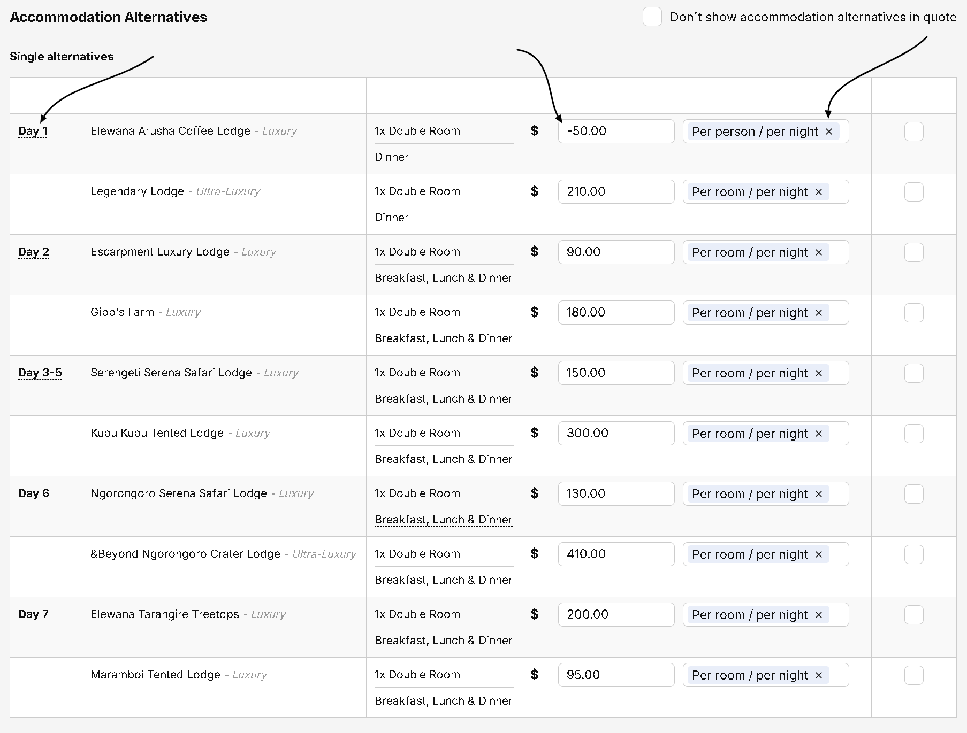This screenshot has height=733, width=967.
Task: Click the Accommodation Alternatives title
Action: [109, 17]
